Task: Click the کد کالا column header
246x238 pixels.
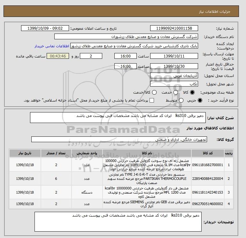Action: tap(208, 153)
